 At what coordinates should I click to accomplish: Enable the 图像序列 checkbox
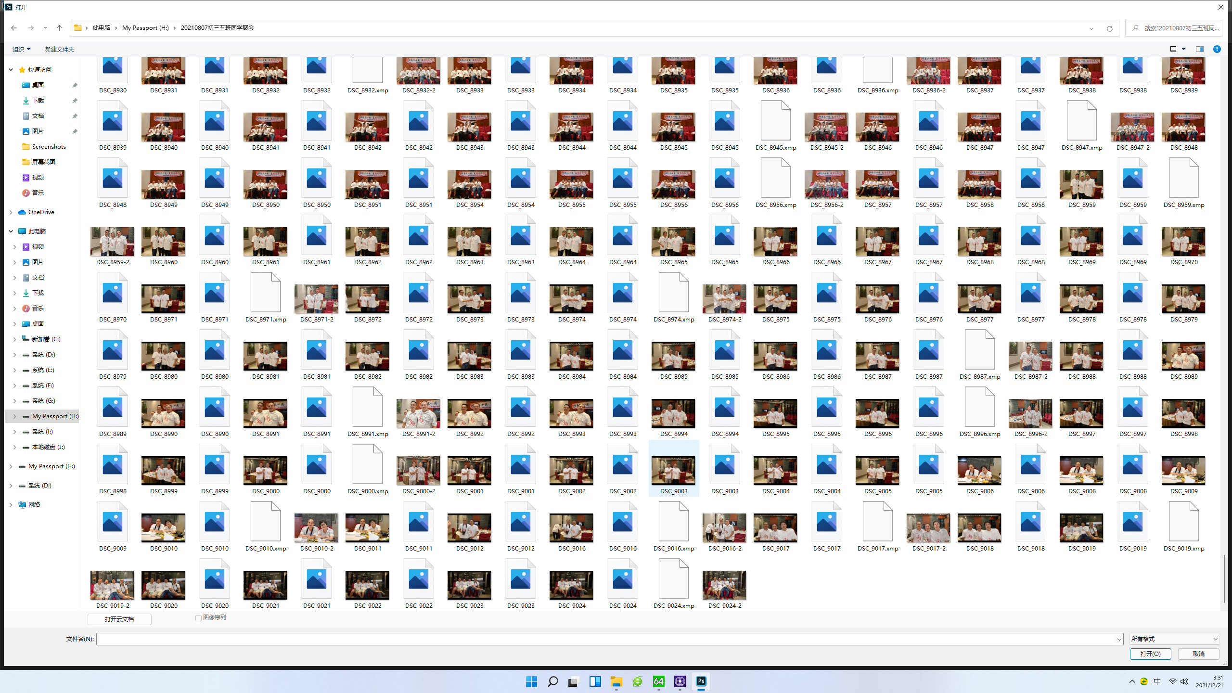click(x=198, y=618)
